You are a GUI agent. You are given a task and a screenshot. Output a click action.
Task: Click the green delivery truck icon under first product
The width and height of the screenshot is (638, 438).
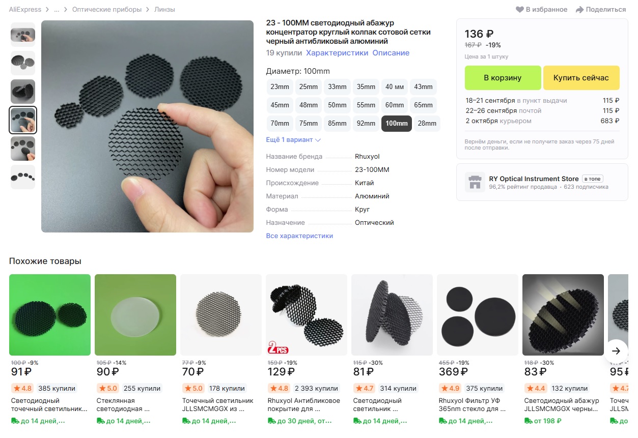(x=15, y=421)
